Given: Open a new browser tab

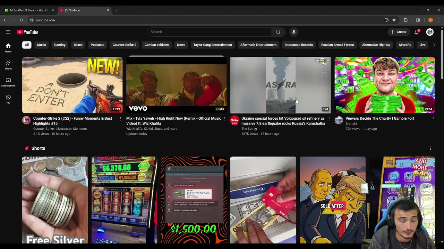Looking at the screenshot, I should [116, 10].
